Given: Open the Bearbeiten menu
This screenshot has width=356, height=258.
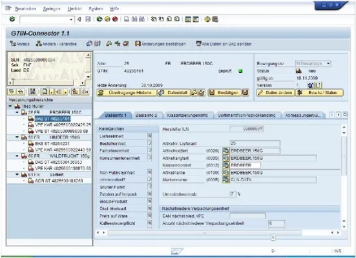Looking at the screenshot, I should (25, 9).
